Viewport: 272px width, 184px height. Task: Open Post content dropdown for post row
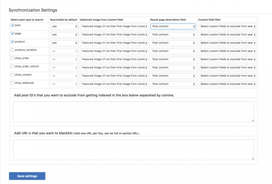pyautogui.click(x=173, y=26)
